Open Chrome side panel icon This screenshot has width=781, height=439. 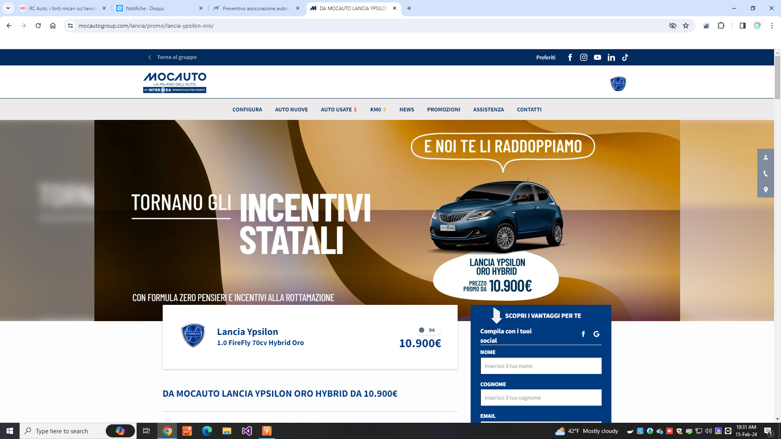[x=742, y=26]
